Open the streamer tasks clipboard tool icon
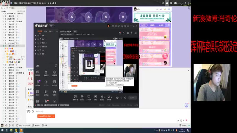This screenshot has height=133, width=237. pos(55,72)
